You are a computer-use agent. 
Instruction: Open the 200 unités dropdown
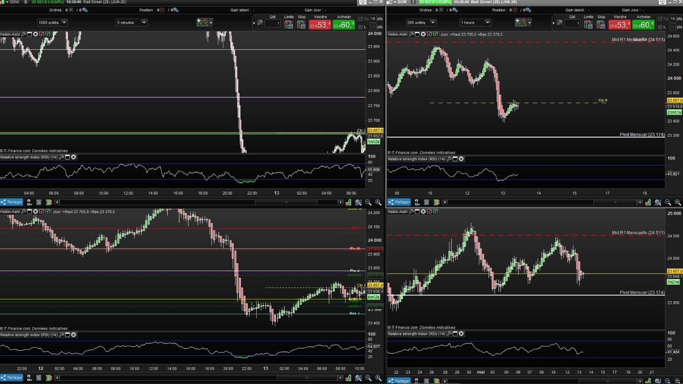tap(421, 22)
